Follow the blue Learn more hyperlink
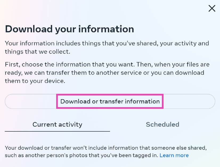The width and height of the screenshot is (220, 167). pyautogui.click(x=174, y=155)
